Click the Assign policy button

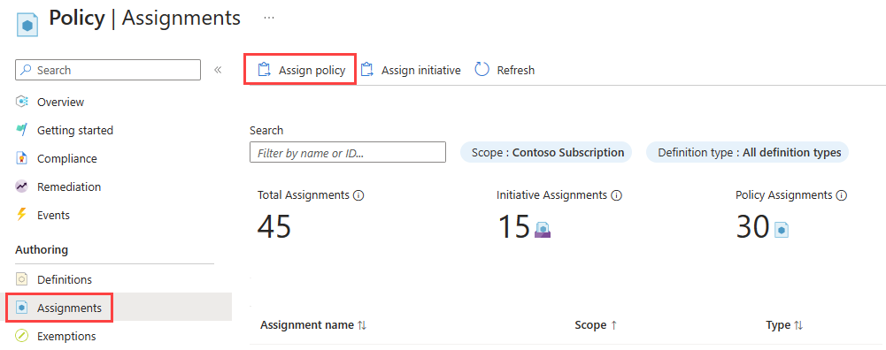point(300,70)
